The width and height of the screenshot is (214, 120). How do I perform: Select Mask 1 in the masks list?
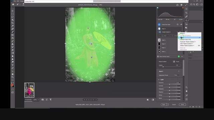[x=170, y=52]
